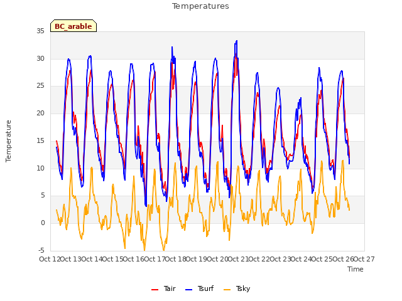This screenshot has height=301, width=402.
Task: Click the 30 y-axis tick value
Action: [40, 58]
